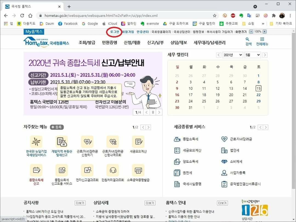This screenshot has width=296, height=222.
Task: Click the 종합소득세 신고 calendar icon
Action: [x=36, y=170]
